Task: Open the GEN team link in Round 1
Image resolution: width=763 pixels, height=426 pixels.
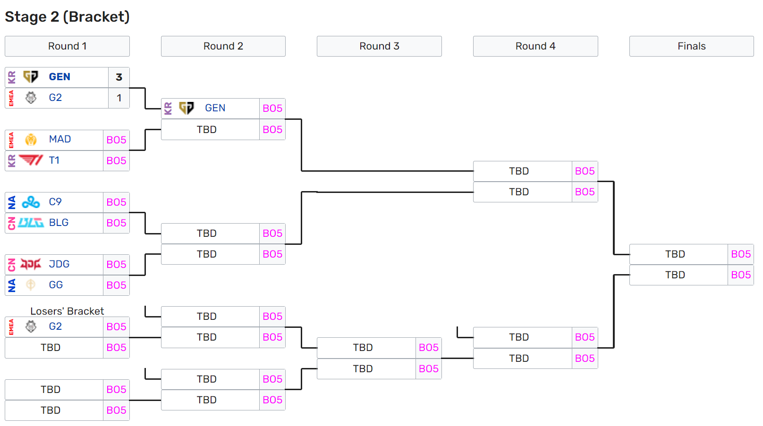Action: tap(59, 77)
